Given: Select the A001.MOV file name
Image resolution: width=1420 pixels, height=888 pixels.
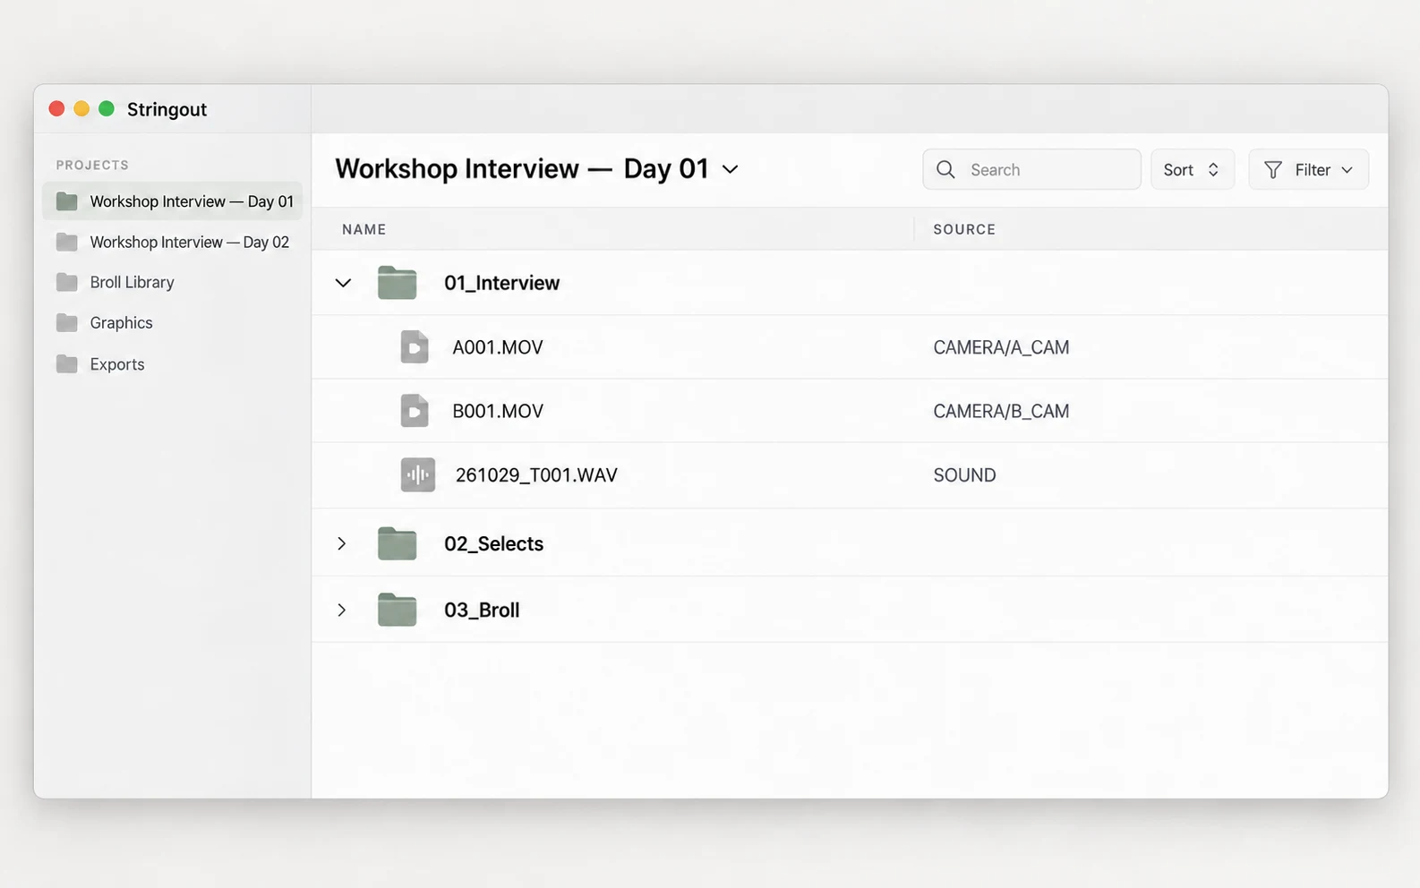Looking at the screenshot, I should tap(498, 347).
